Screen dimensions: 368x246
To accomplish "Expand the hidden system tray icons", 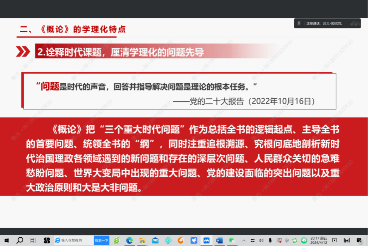I will click(x=244, y=240).
